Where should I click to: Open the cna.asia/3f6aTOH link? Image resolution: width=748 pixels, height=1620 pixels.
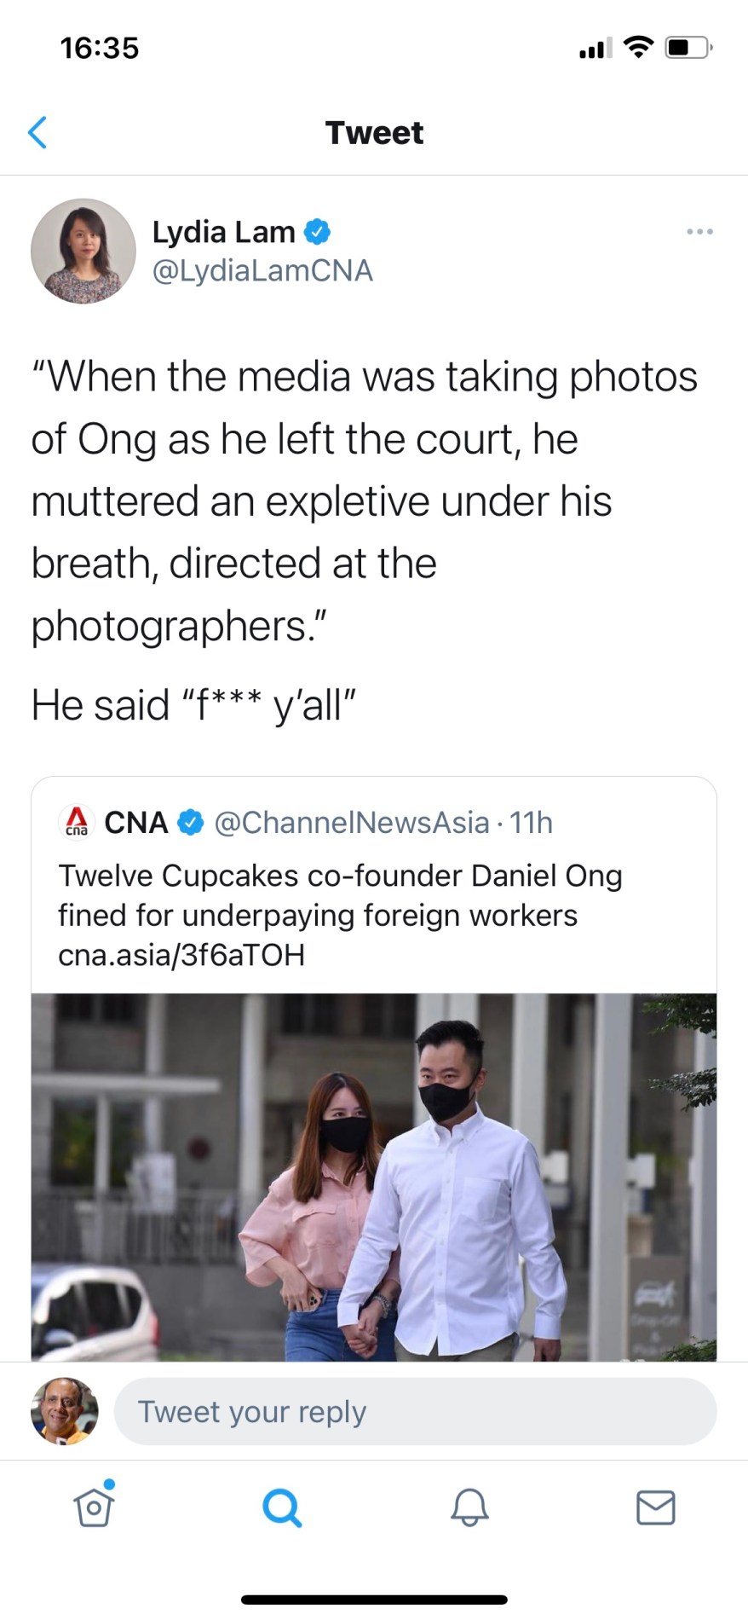[181, 955]
